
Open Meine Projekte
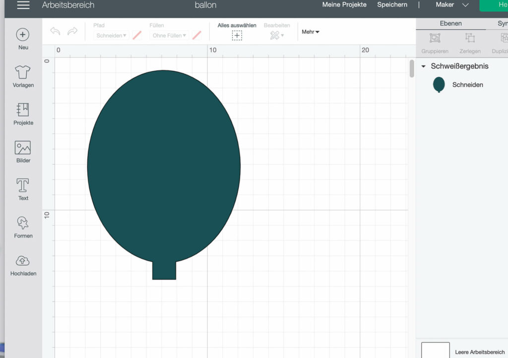tap(344, 4)
